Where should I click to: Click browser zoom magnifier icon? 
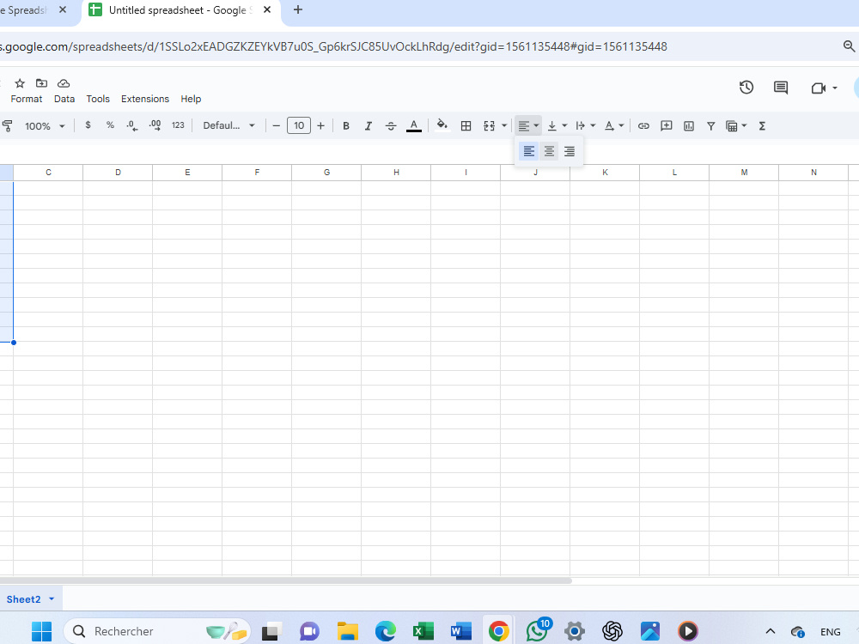click(x=849, y=46)
